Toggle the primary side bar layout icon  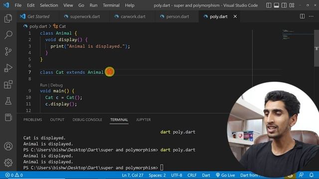(x=269, y=5)
